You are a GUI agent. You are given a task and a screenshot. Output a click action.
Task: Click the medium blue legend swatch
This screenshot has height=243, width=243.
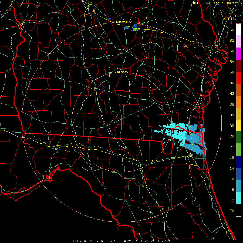coord(238,174)
